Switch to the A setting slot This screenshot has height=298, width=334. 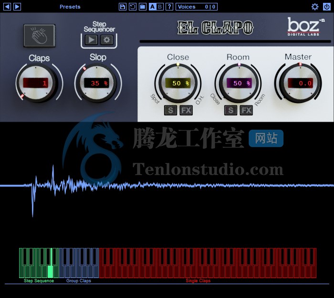coord(153,7)
